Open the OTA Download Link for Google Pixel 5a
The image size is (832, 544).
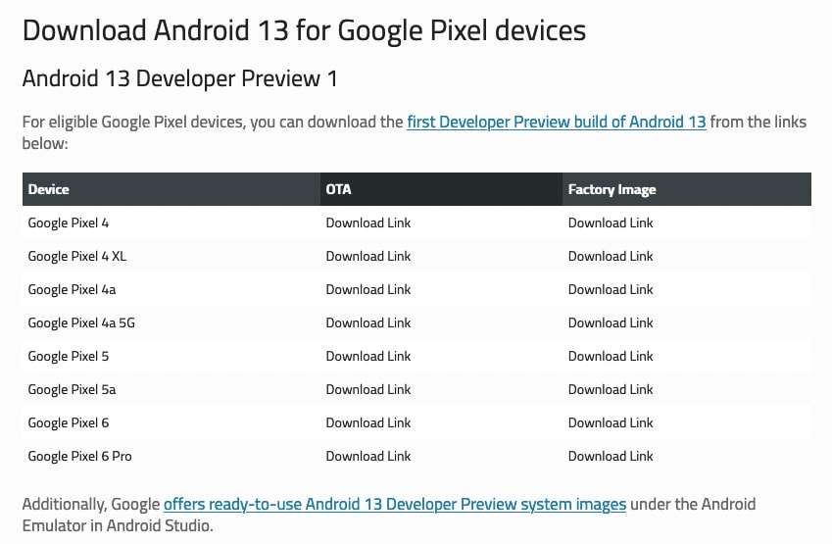click(x=368, y=389)
